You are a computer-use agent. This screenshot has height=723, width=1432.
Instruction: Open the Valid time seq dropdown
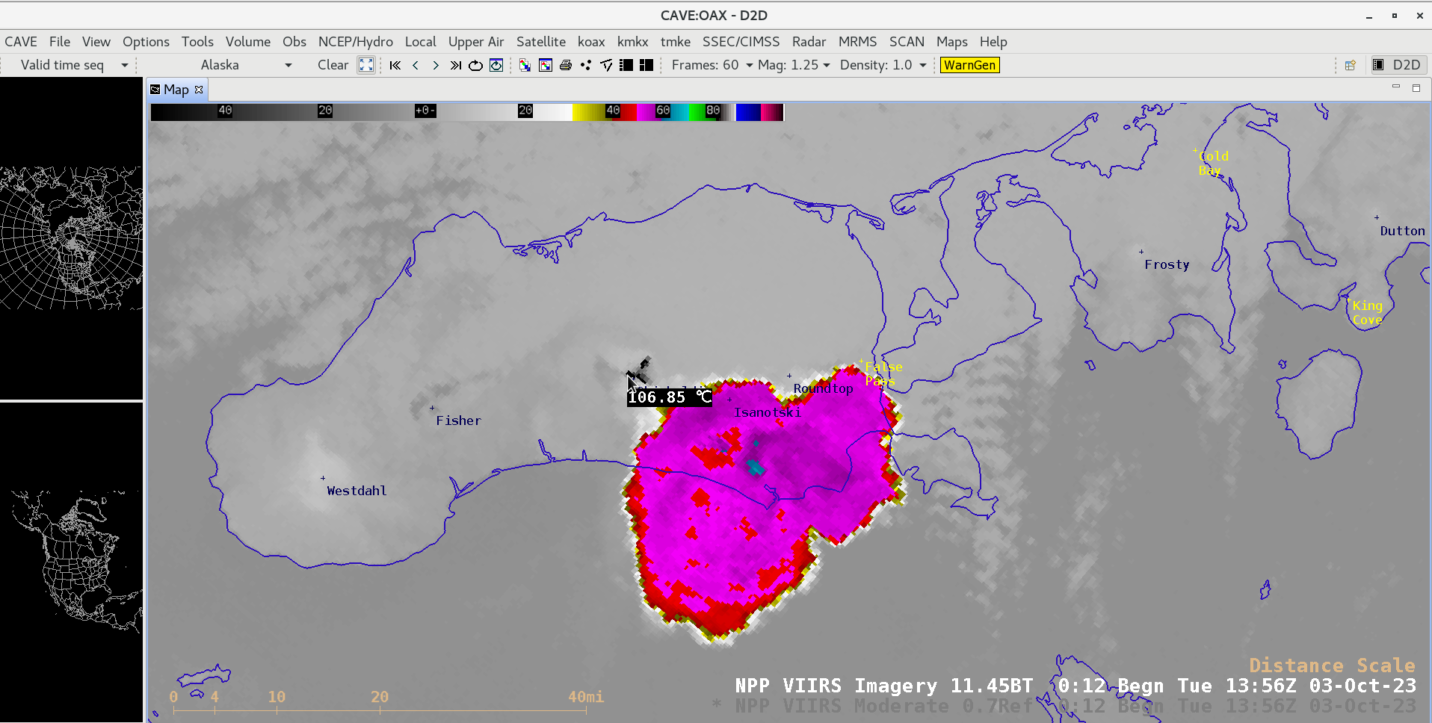click(x=73, y=65)
